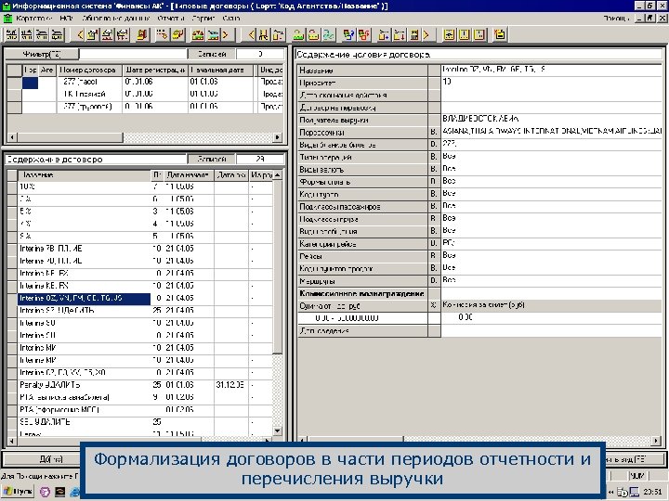Screen dimensions: 669x501
Task: Open the Категории рейса selection button
Action: tap(434, 244)
